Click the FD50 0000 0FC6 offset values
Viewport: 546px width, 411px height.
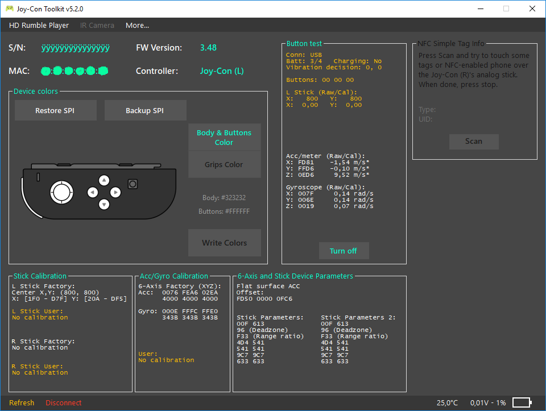tap(264, 298)
